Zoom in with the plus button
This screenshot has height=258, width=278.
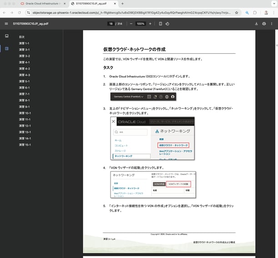[150, 24]
